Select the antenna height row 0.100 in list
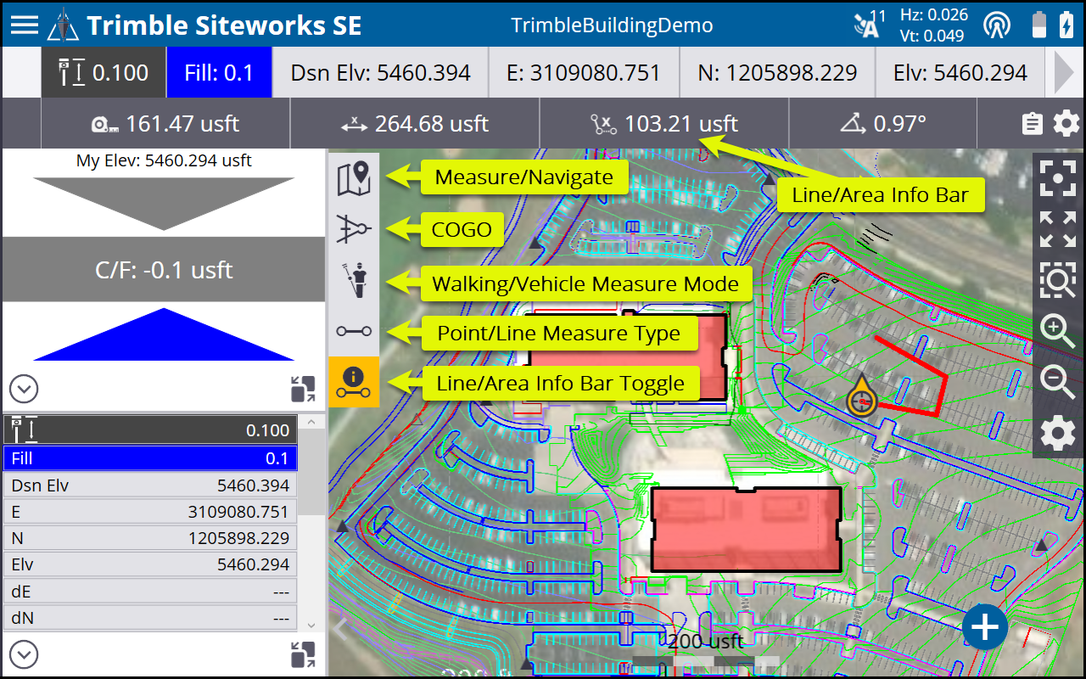This screenshot has height=679, width=1086. click(x=150, y=429)
